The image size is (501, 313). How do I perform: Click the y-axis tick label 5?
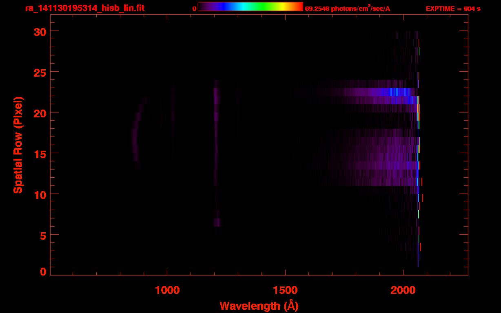(43, 235)
